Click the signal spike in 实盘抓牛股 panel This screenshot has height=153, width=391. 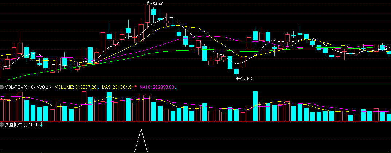[x=141, y=140]
